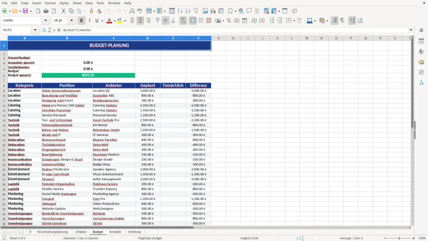Open sidebar Functions fx icon
The width and height of the screenshot is (428, 241).
[x=421, y=82]
